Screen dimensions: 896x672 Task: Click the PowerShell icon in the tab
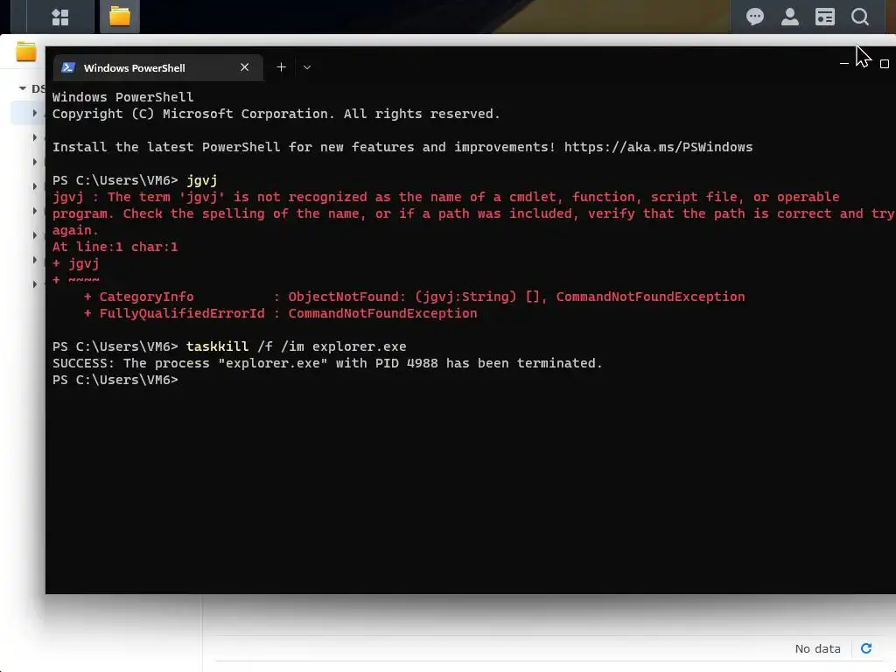tap(68, 67)
